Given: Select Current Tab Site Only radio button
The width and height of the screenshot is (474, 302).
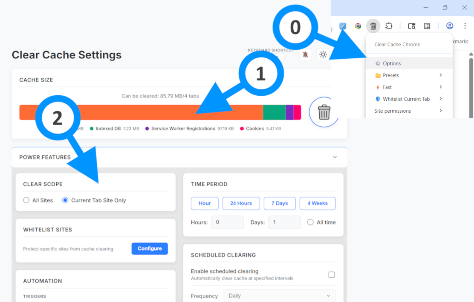Looking at the screenshot, I should click(65, 200).
